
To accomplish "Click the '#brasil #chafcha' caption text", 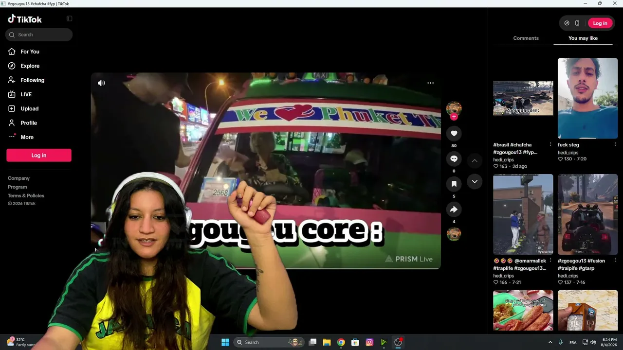I will 515,148.
